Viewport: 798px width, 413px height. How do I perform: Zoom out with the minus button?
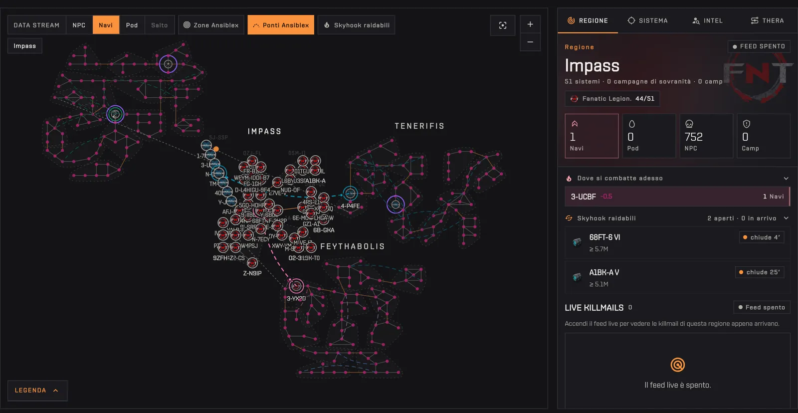click(x=530, y=42)
